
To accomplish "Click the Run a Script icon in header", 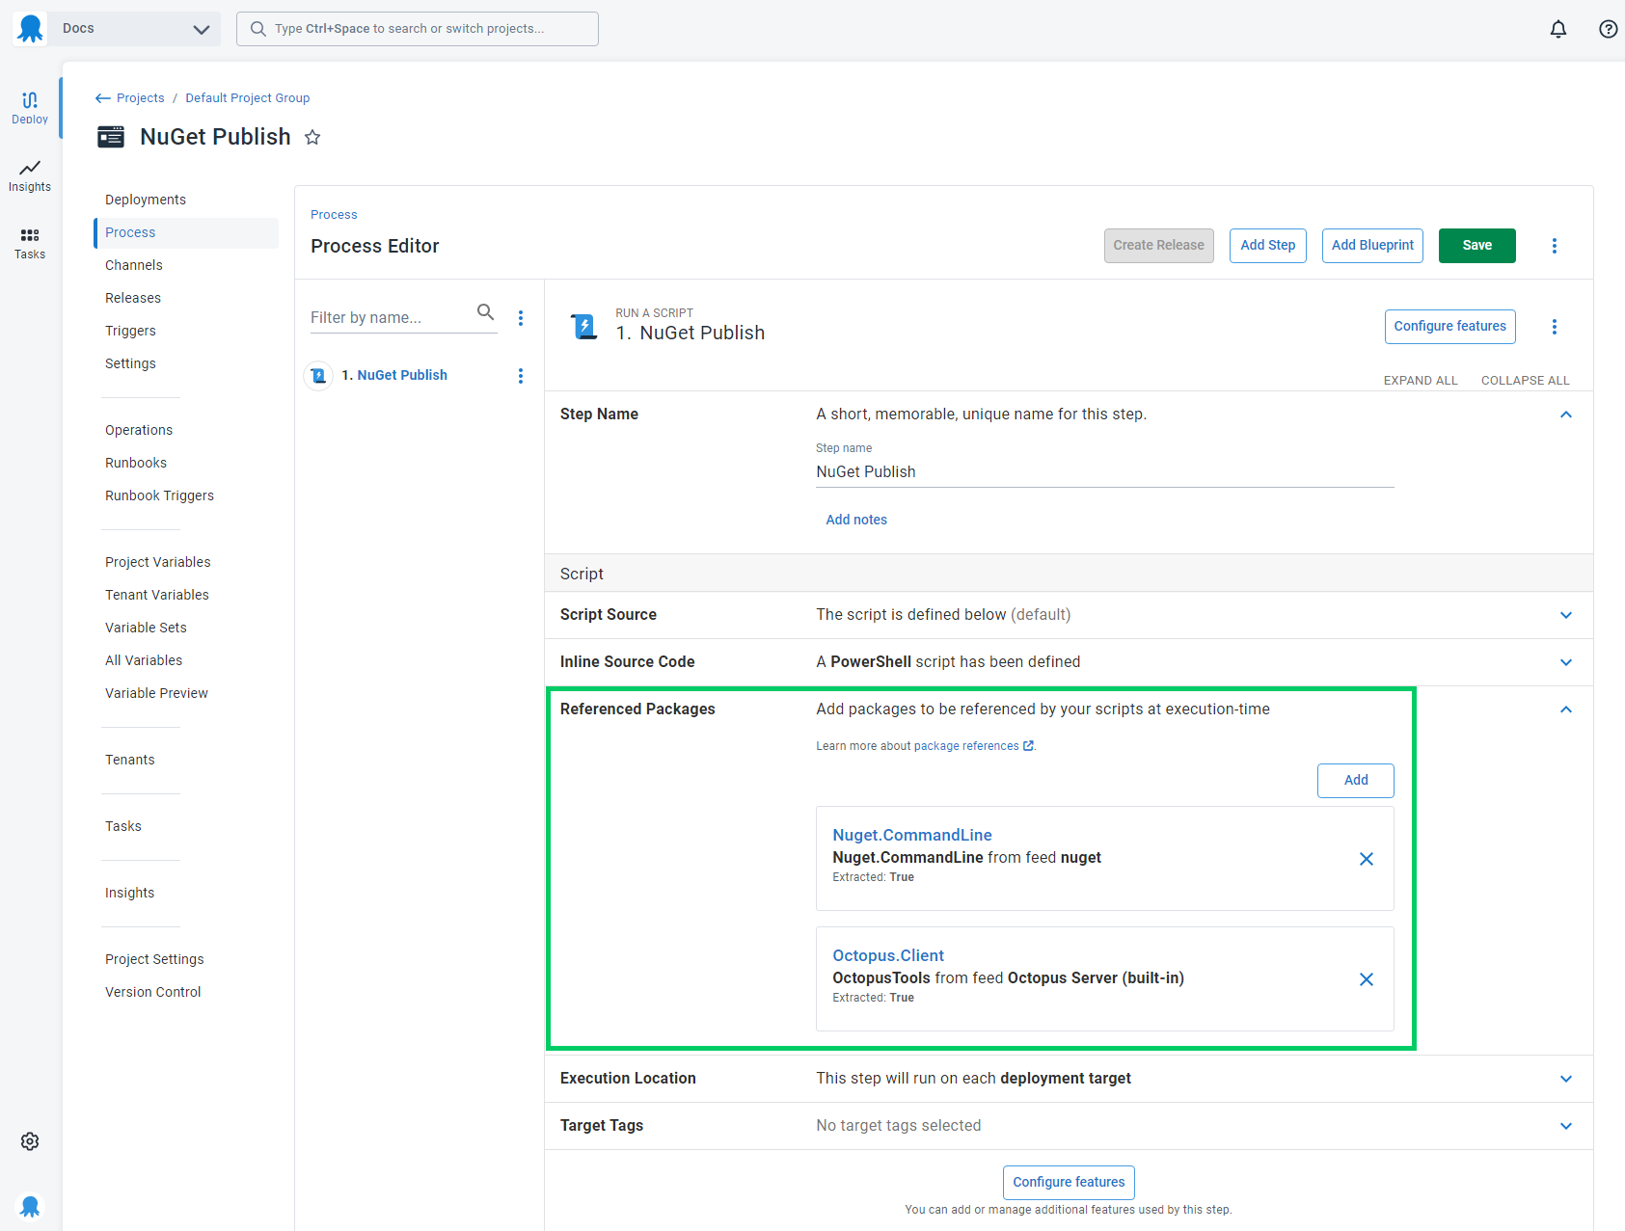I will [584, 327].
